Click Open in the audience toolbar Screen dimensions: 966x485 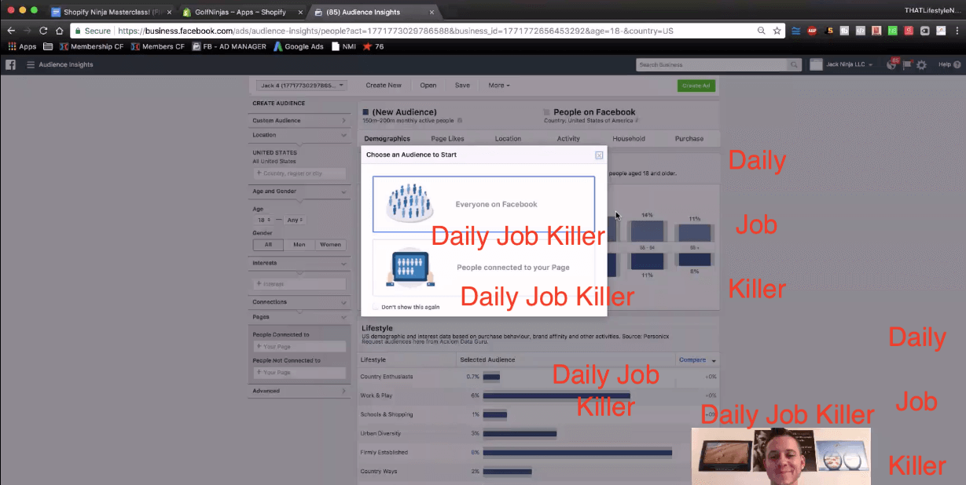coord(428,86)
